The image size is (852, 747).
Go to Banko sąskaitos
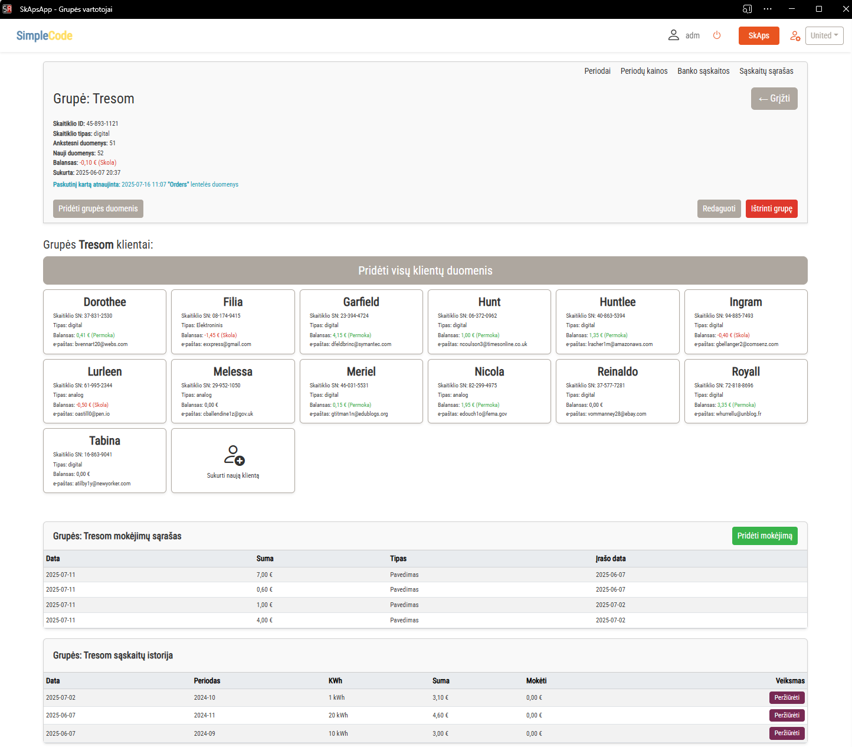(x=703, y=71)
